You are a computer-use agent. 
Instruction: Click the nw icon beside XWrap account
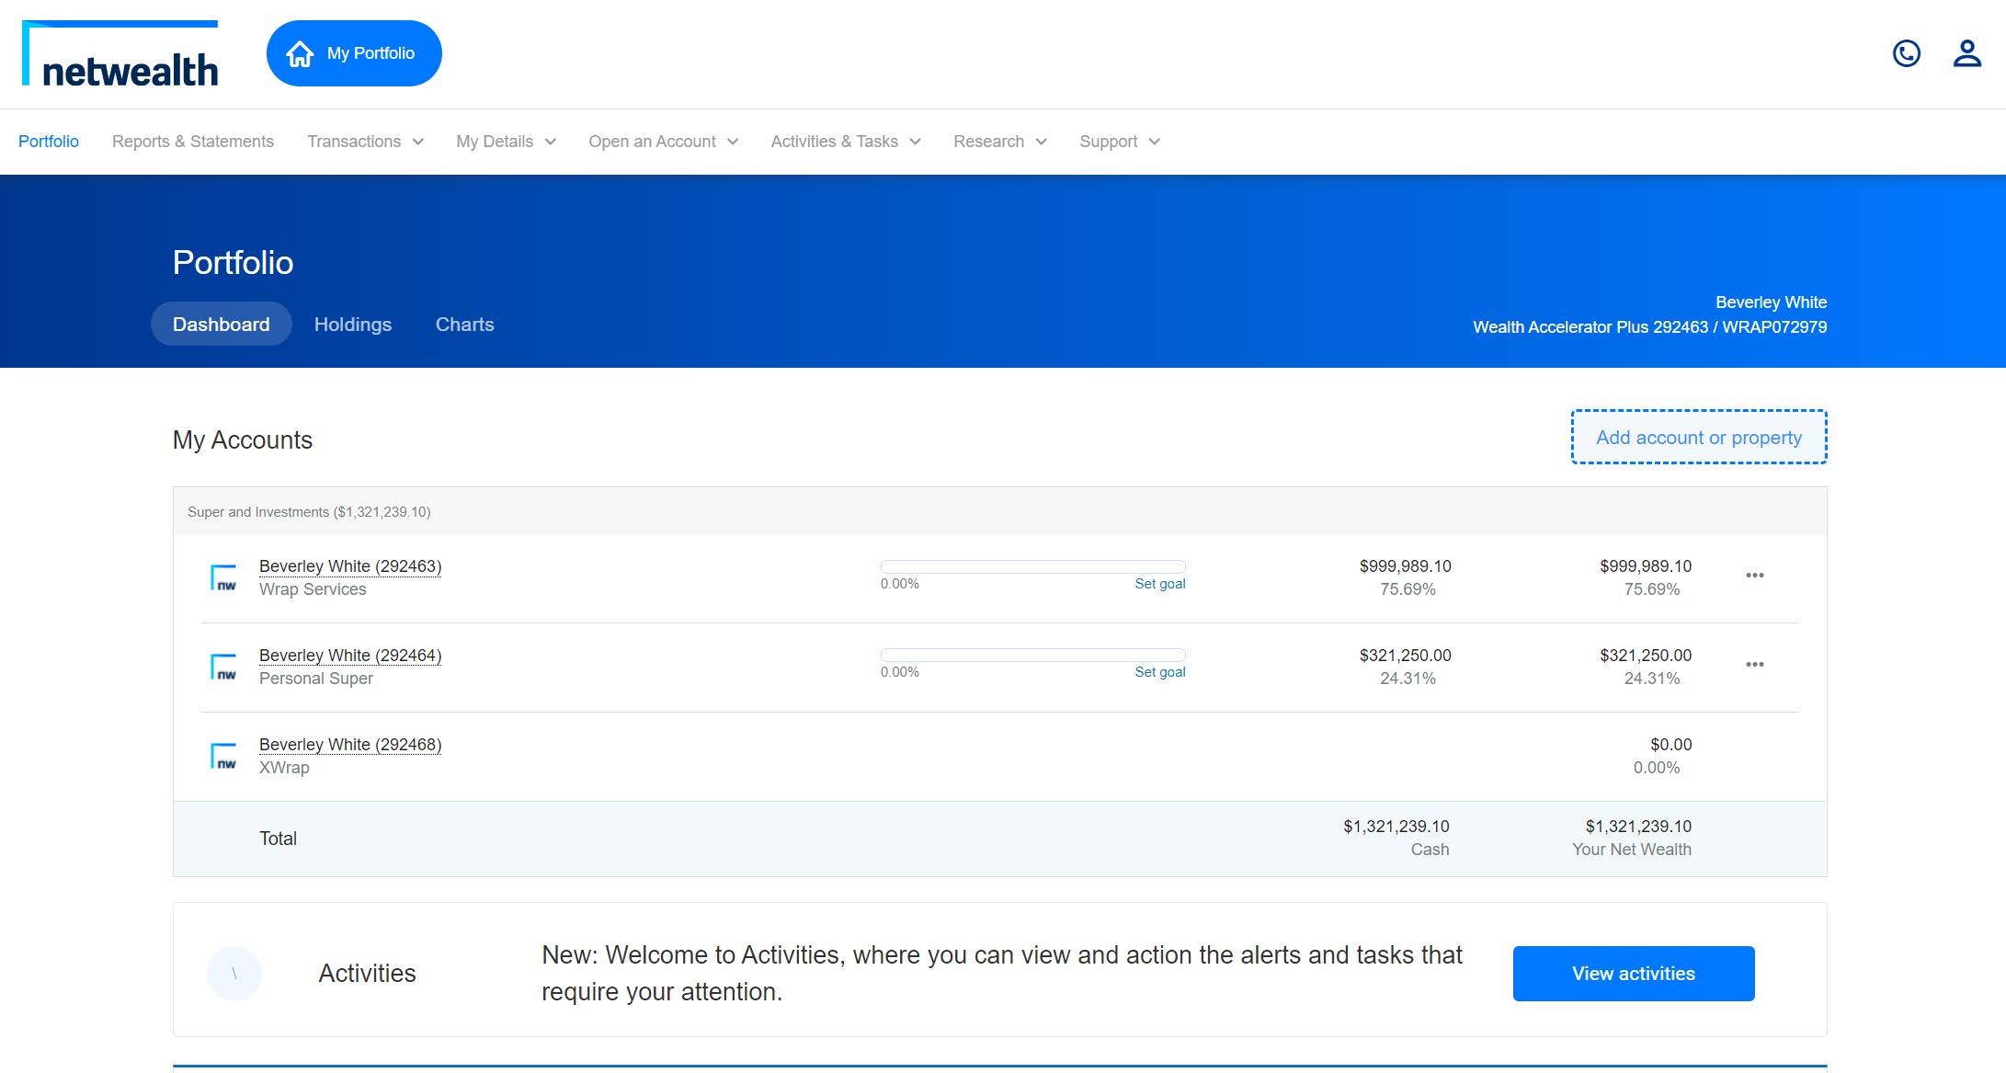223,756
